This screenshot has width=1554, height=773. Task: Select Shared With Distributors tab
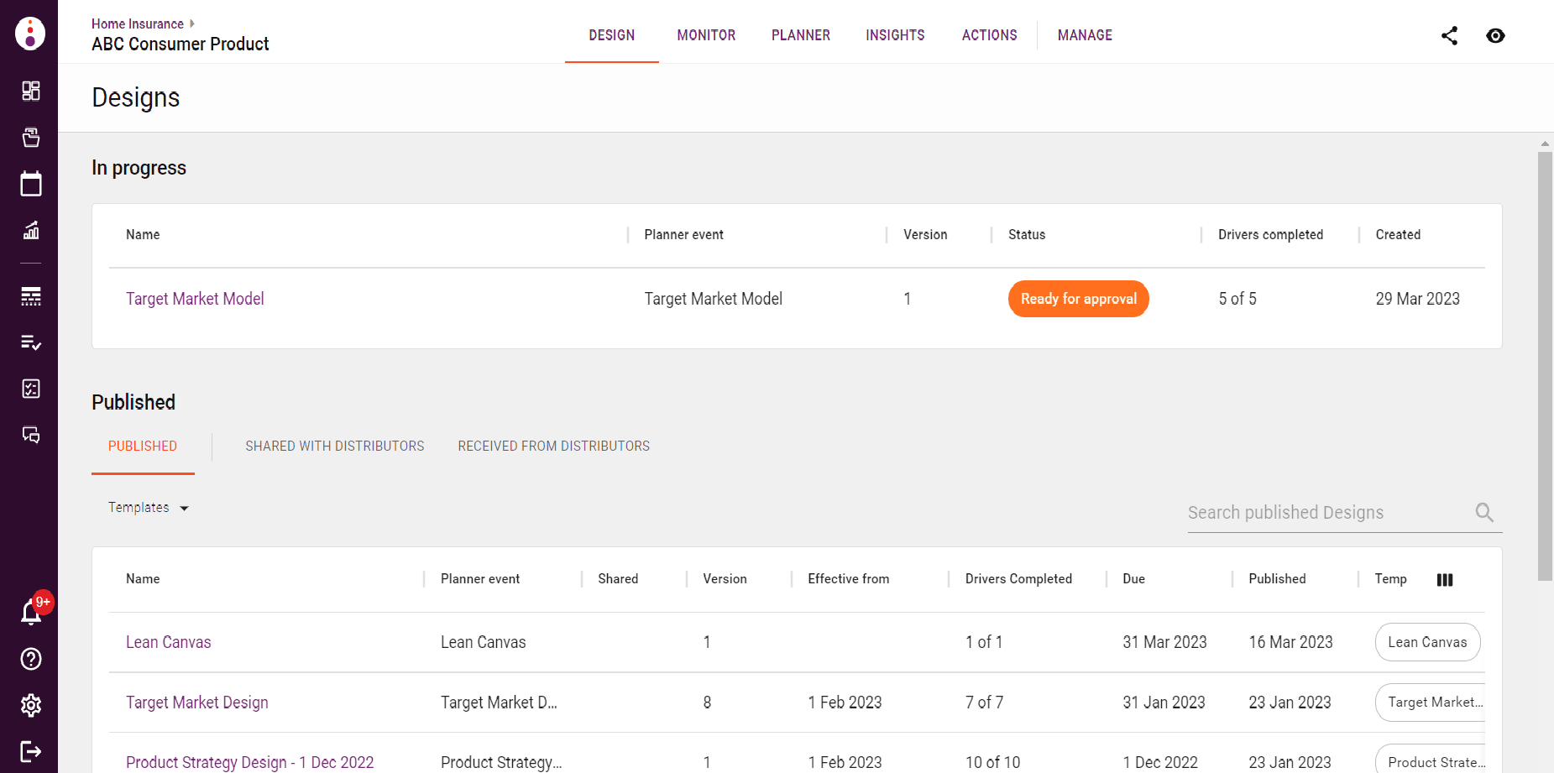coord(334,447)
